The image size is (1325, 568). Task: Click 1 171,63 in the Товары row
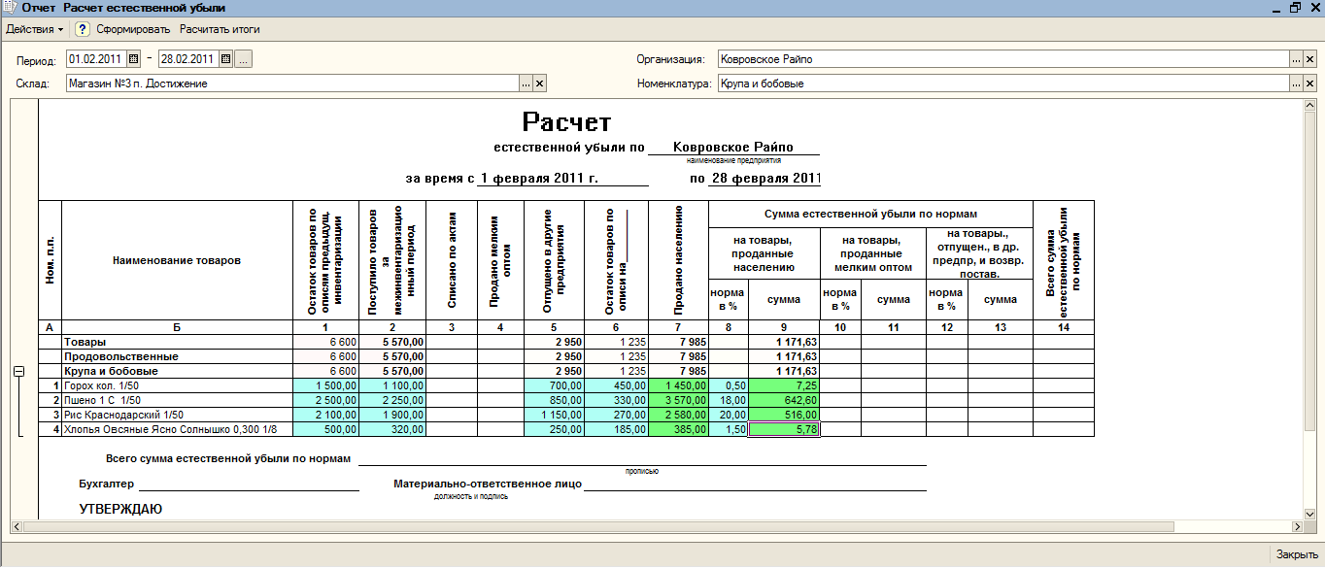784,343
